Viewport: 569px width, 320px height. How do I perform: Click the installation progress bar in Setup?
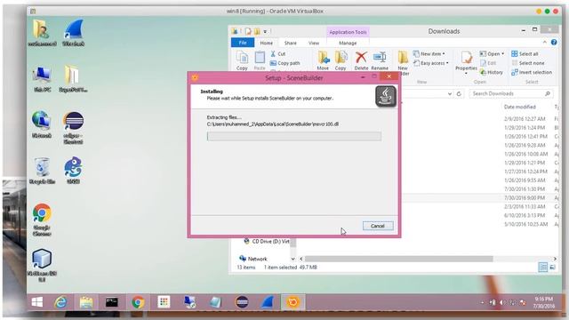(294, 136)
